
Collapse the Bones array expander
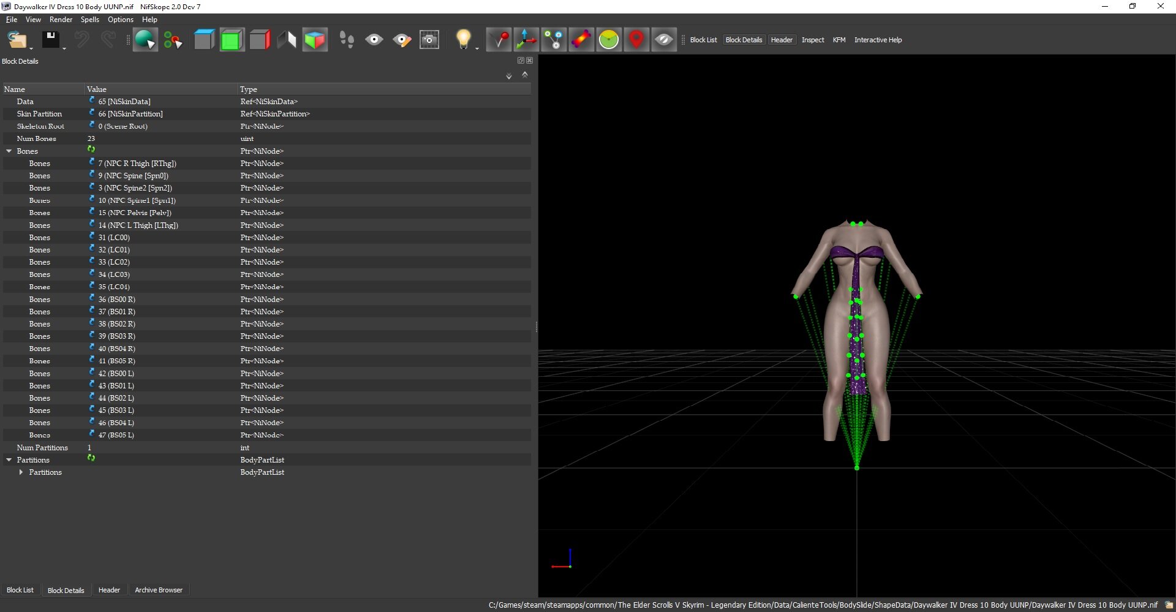coord(9,151)
